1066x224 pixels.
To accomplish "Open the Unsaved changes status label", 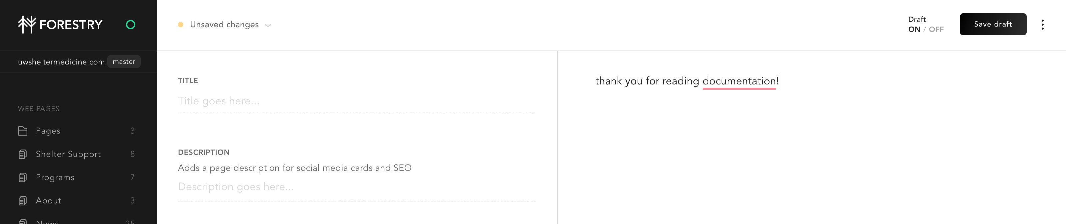I will coord(224,25).
